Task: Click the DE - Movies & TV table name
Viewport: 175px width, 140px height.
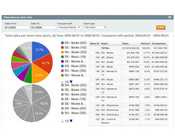Action: pos(109,73)
